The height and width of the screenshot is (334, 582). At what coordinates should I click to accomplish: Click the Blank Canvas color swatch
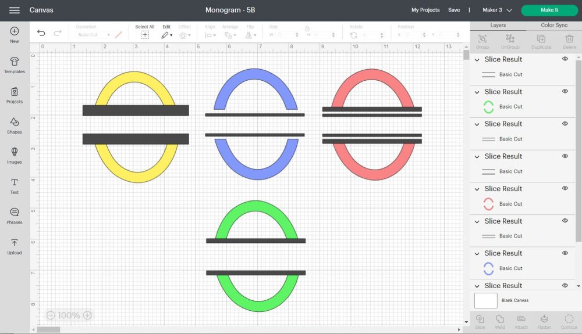coord(486,300)
